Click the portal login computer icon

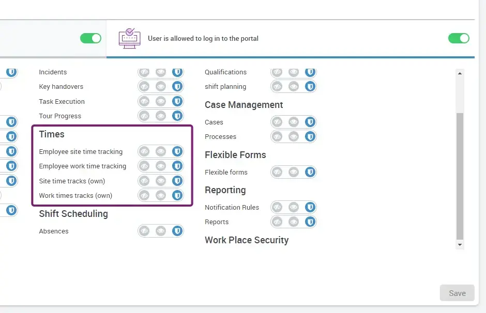point(129,38)
